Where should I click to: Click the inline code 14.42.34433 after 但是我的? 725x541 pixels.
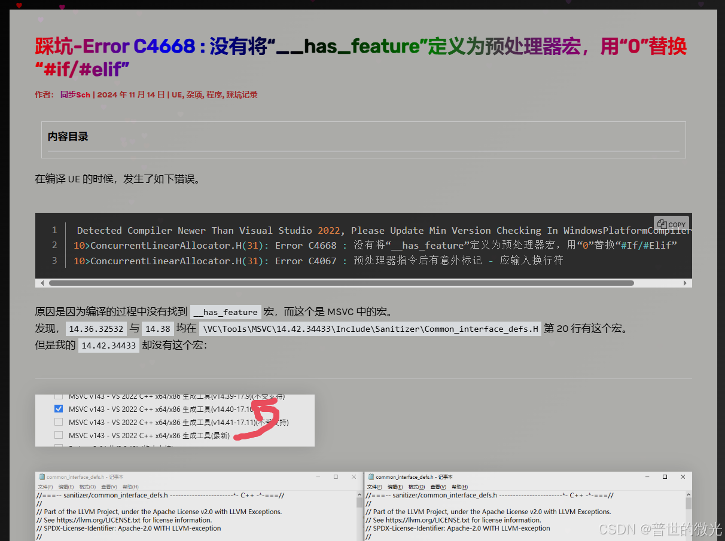[109, 346]
